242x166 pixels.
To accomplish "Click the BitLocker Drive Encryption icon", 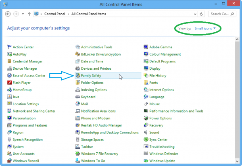I will (77, 54).
